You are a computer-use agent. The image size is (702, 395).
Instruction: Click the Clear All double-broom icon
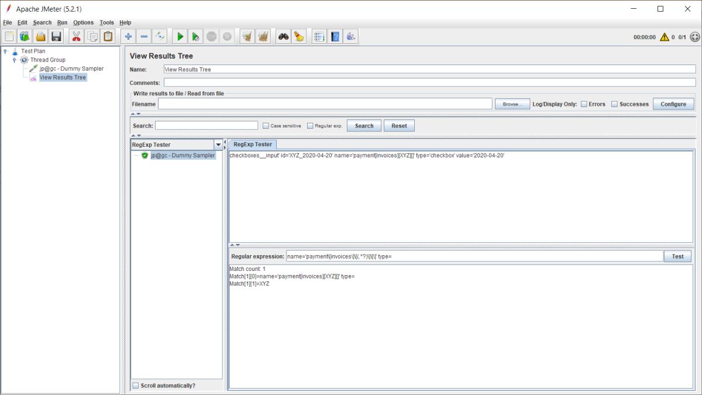pyautogui.click(x=263, y=37)
